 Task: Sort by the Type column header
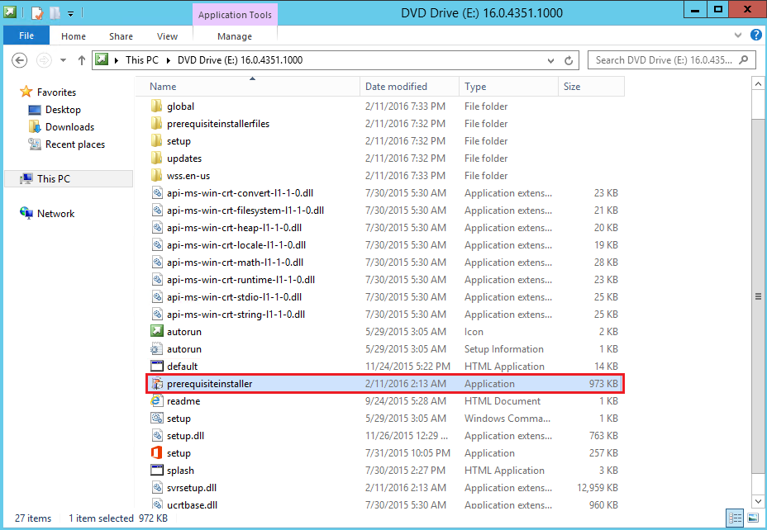(509, 87)
